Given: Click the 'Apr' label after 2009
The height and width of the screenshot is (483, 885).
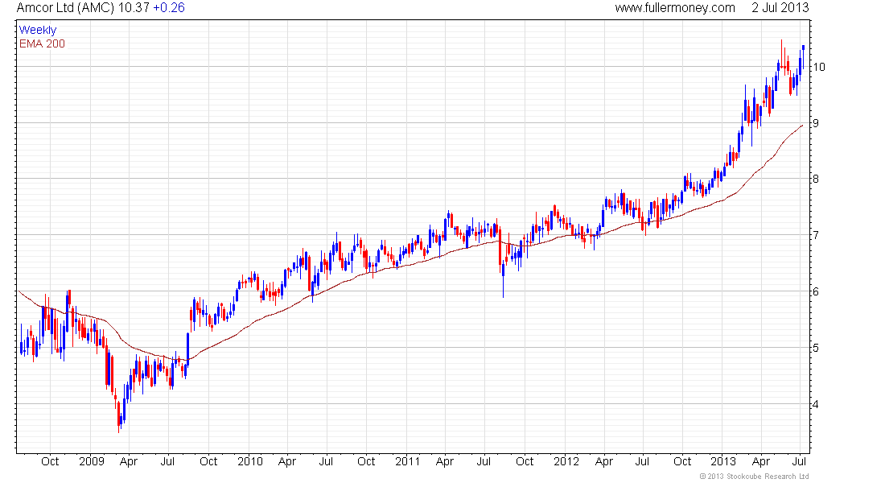Looking at the screenshot, I should (x=129, y=461).
